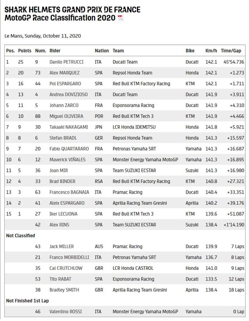Click the Points column header
The height and width of the screenshot is (321, 249).
click(25, 51)
